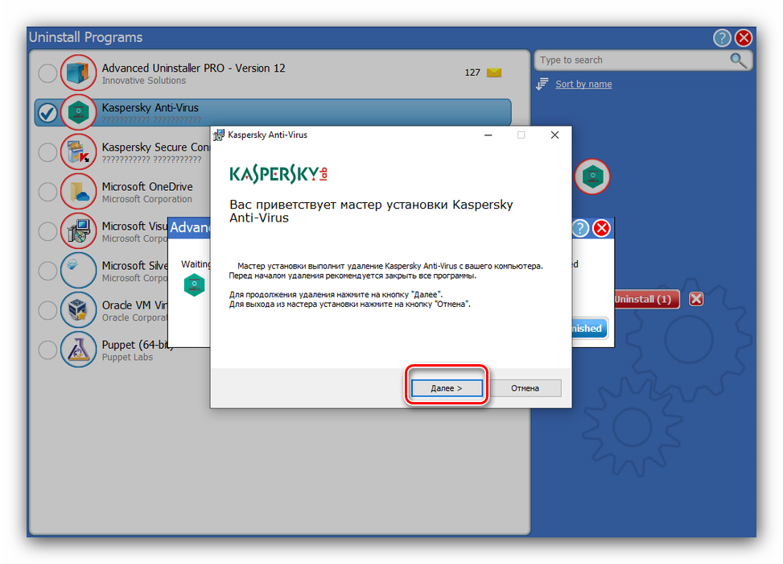Close the Uninstall Programs window
This screenshot has width=783, height=564.
(x=744, y=38)
